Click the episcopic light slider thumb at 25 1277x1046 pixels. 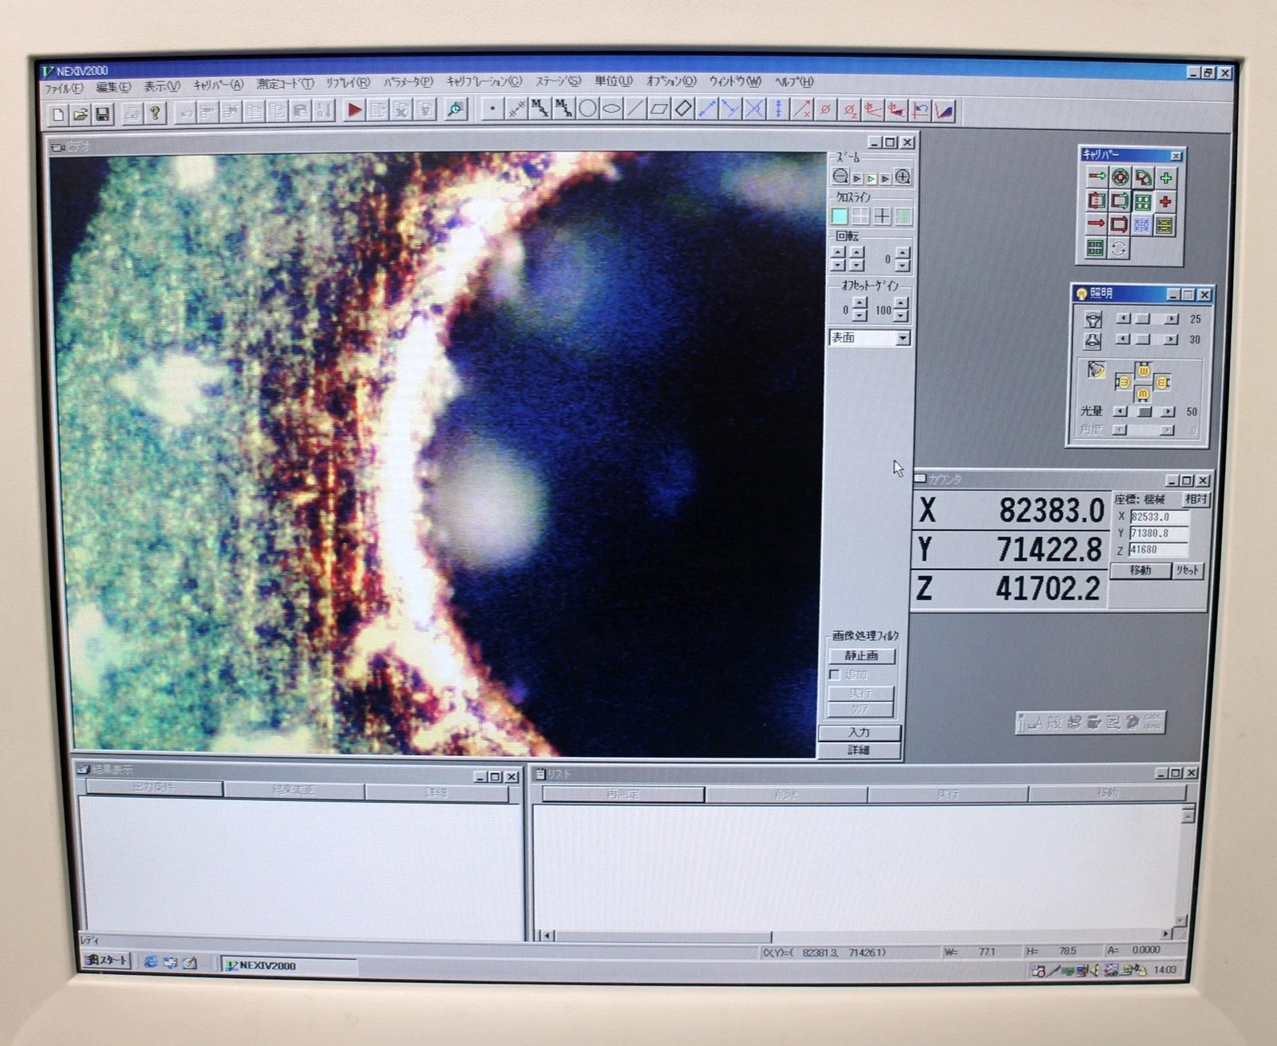click(1144, 319)
